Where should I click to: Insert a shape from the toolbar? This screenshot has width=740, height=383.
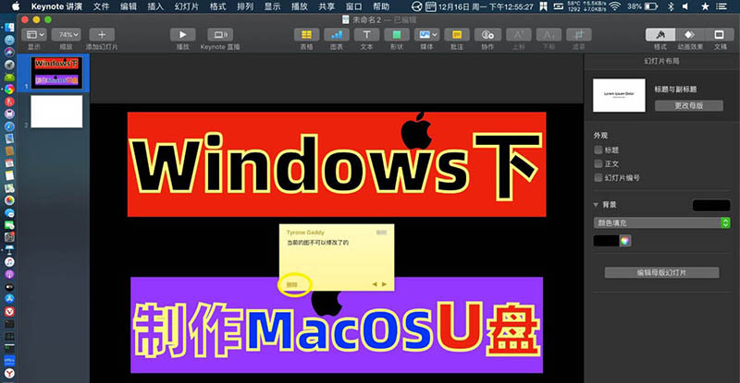pyautogui.click(x=397, y=35)
